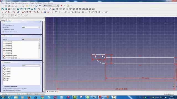Click the untitled document tab
177x99 pixels.
click(x=52, y=92)
